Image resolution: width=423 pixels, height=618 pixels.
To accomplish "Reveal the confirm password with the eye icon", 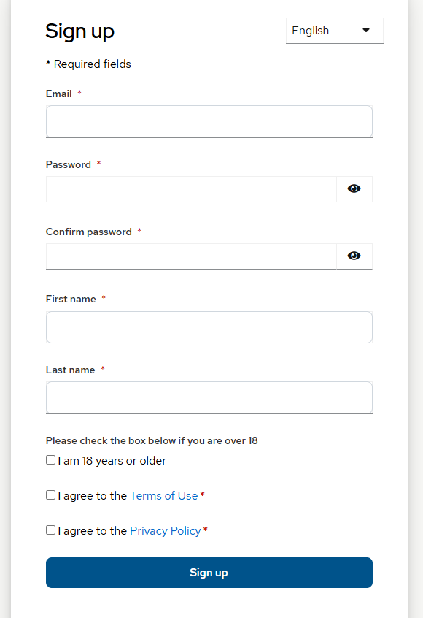I will pos(354,256).
